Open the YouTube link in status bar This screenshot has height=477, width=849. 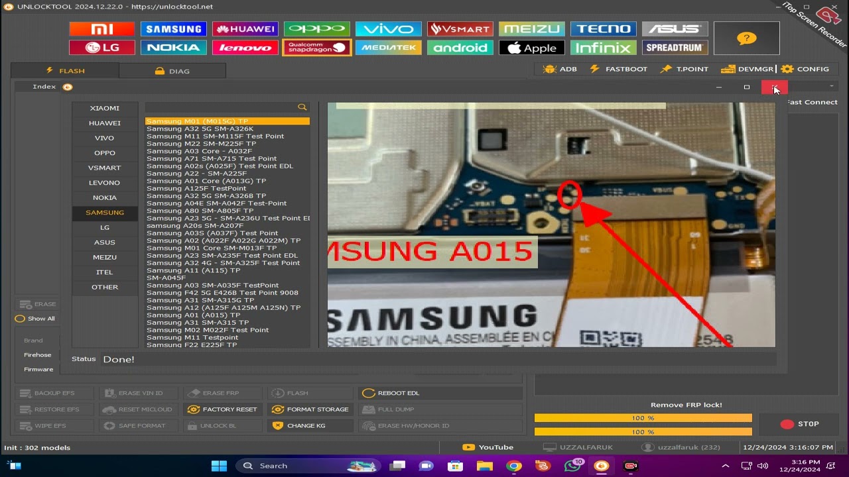[x=488, y=447]
